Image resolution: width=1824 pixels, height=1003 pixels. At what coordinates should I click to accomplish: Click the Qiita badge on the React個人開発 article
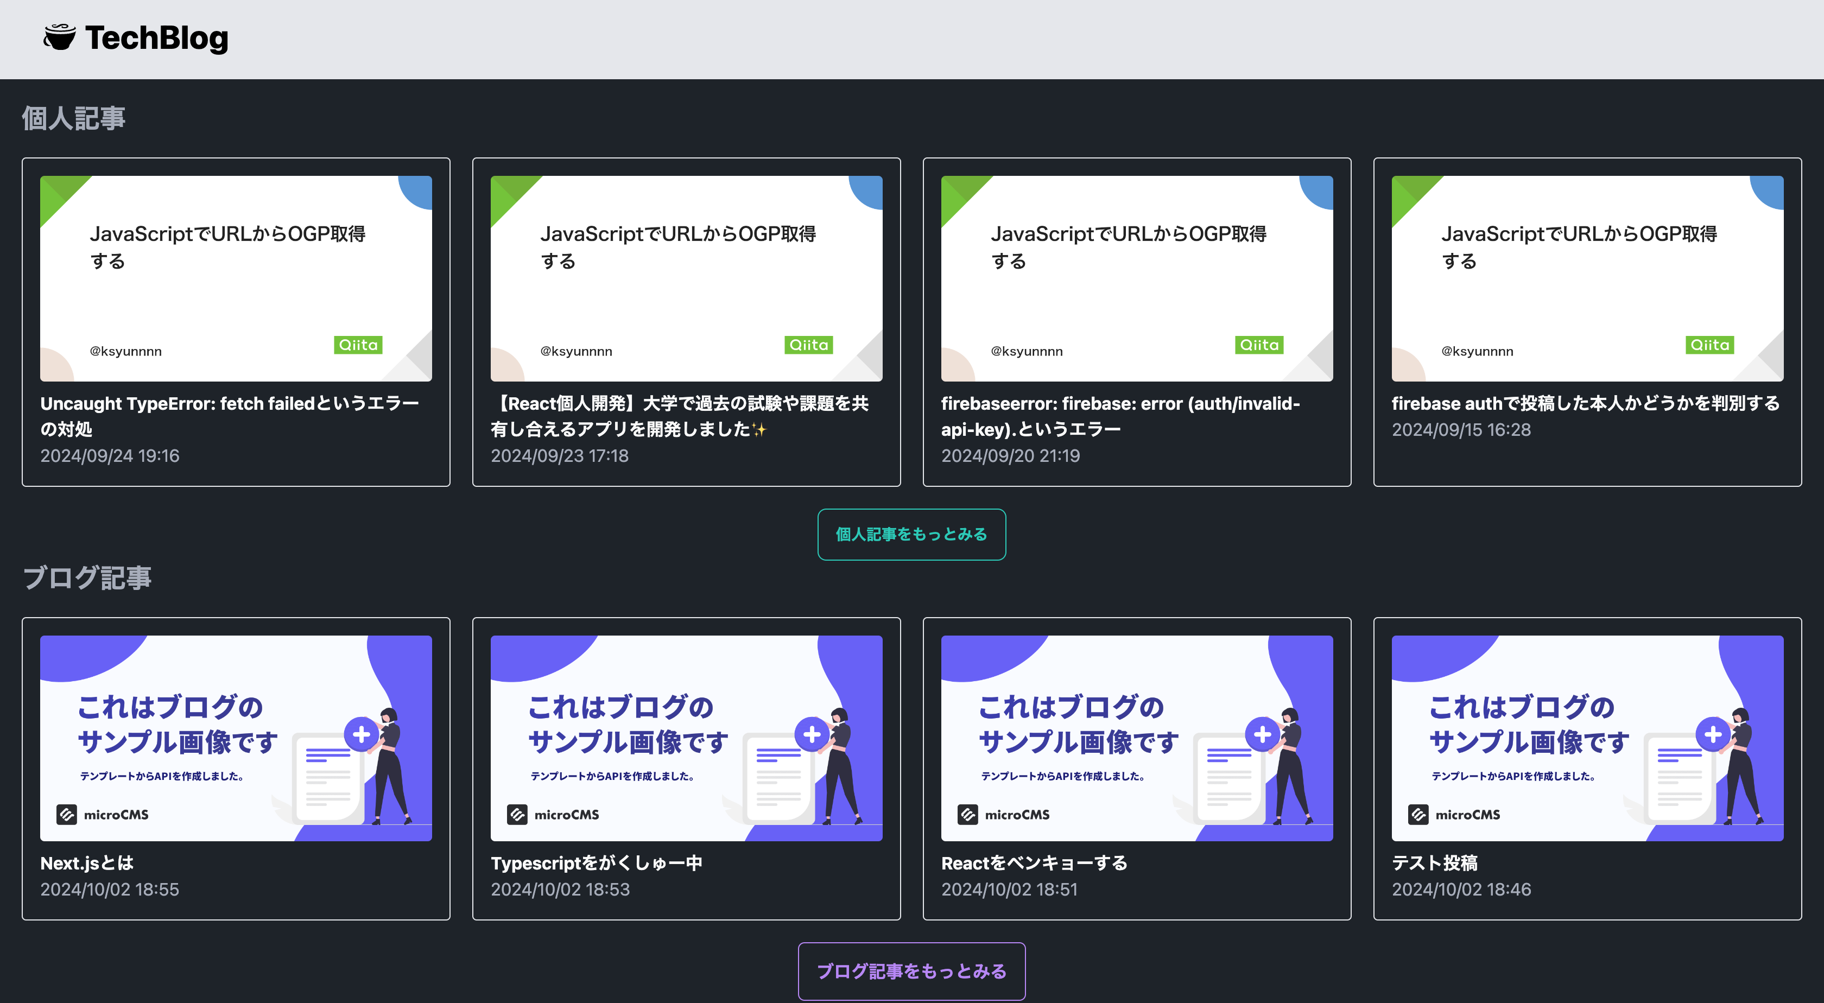pos(809,345)
